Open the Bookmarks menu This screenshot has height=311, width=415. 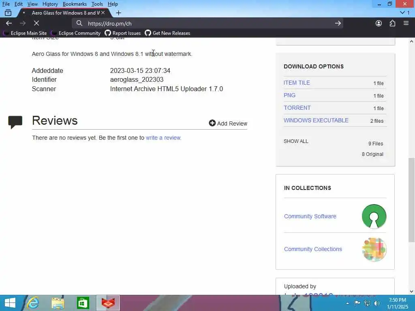(x=75, y=4)
